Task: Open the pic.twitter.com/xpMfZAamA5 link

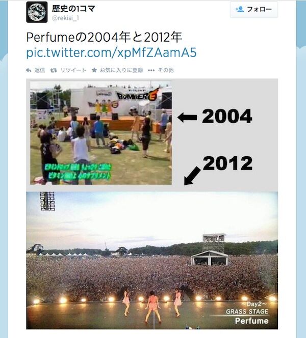Action: pos(111,52)
